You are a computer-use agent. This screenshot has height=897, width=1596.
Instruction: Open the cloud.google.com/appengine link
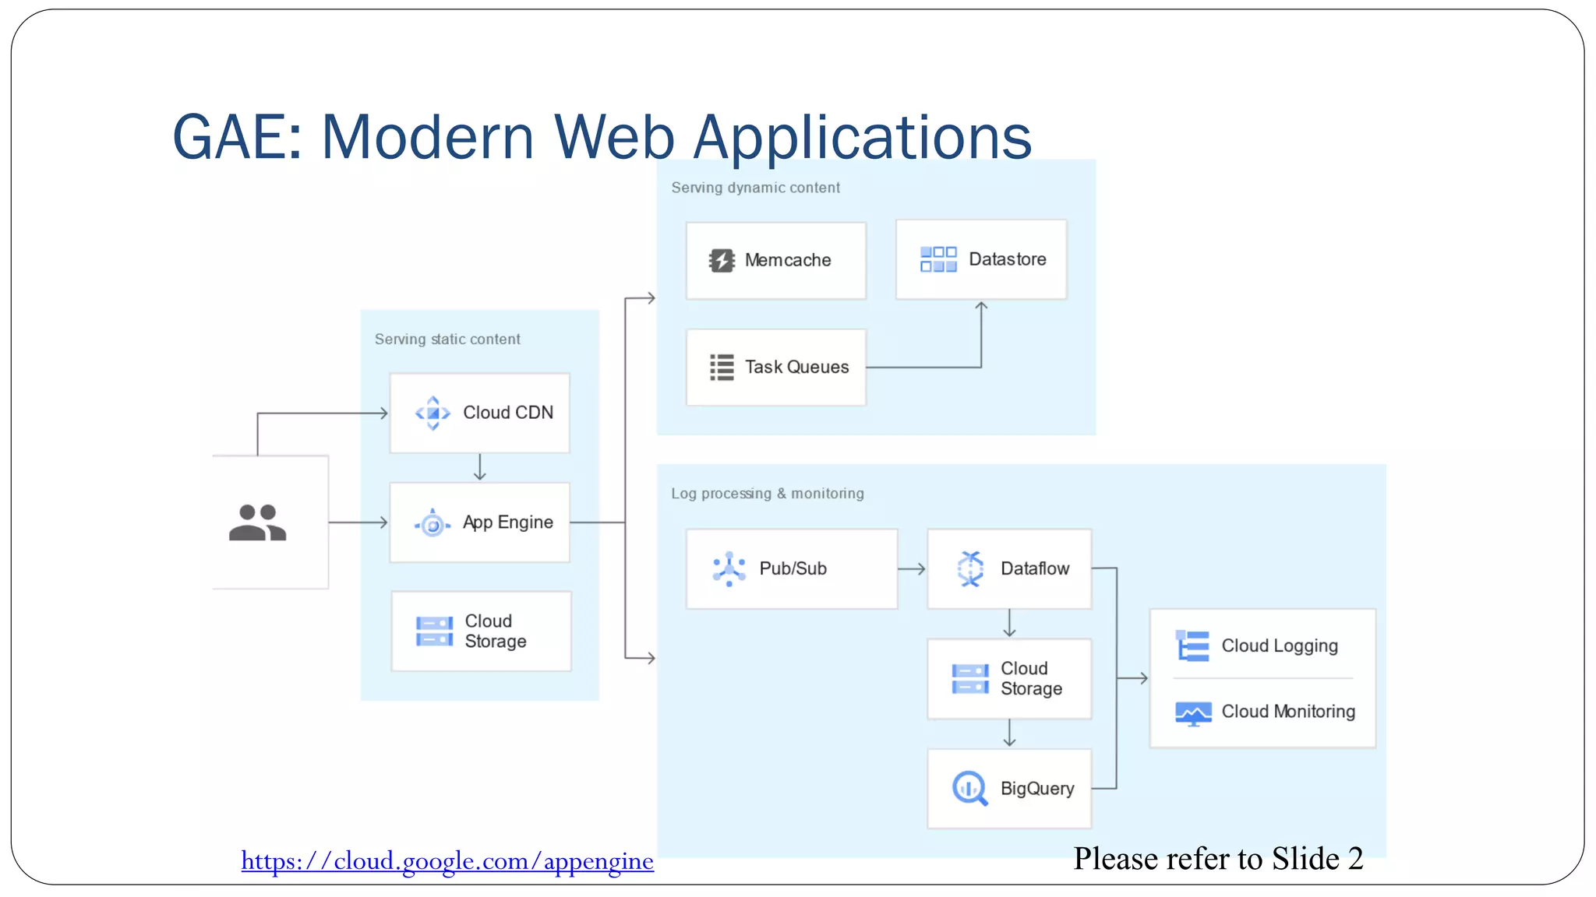[447, 860]
